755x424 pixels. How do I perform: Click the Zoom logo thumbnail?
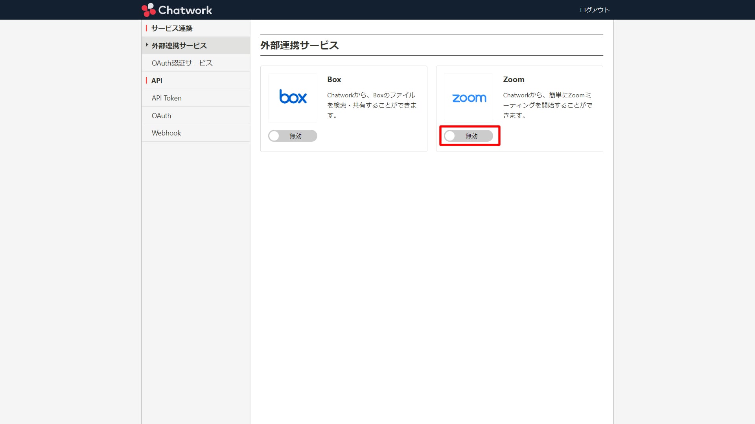(468, 98)
